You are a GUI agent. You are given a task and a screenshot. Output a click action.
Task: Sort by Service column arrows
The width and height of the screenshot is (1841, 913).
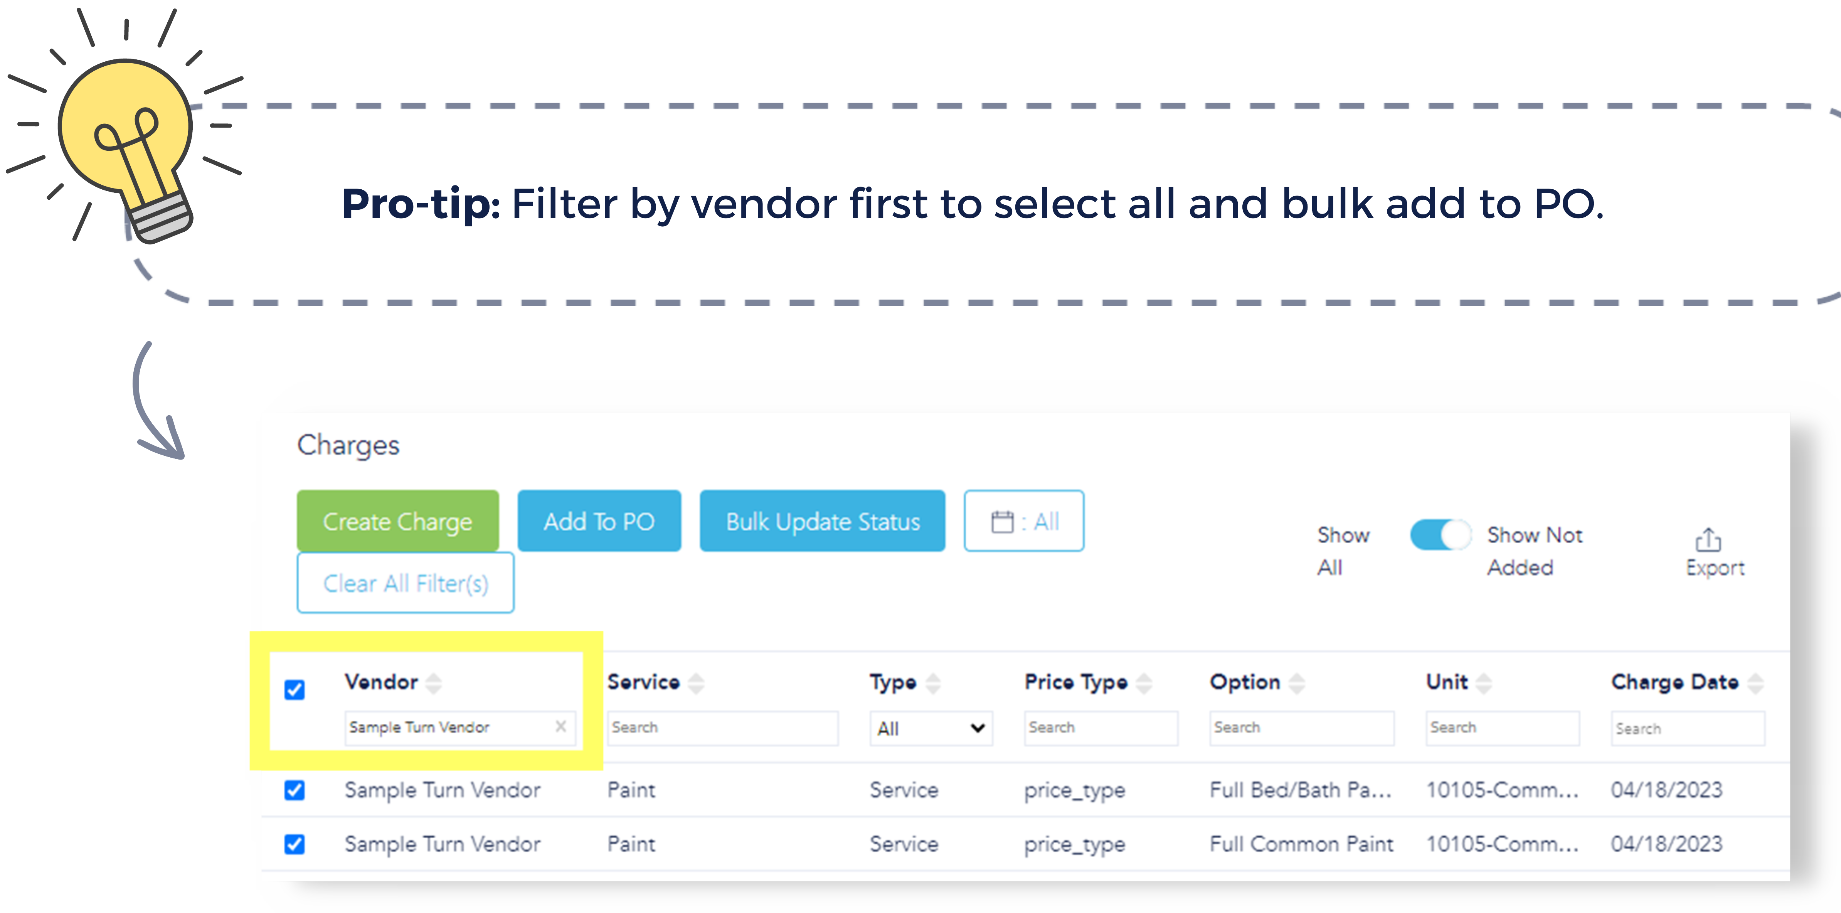click(696, 683)
